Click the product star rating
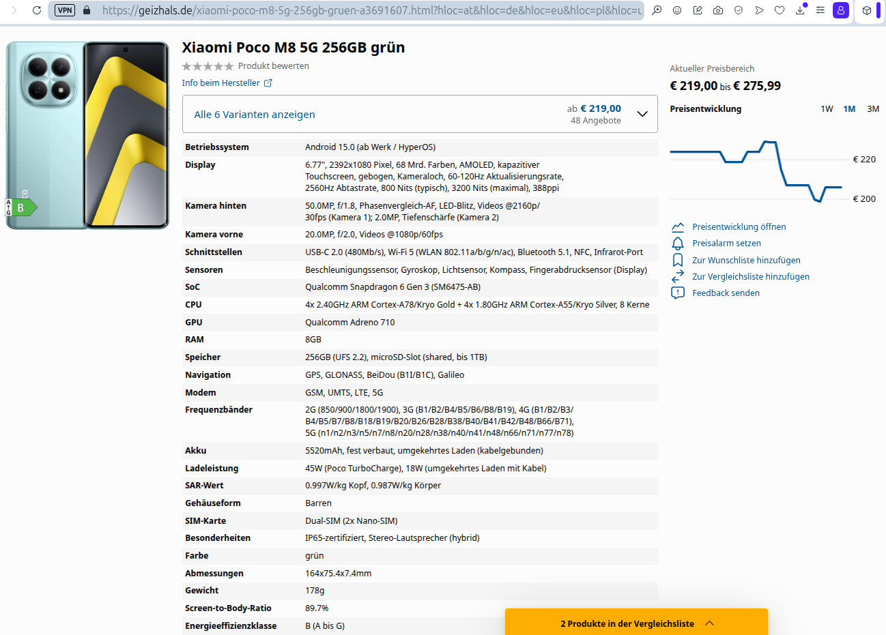This screenshot has height=635, width=886. tap(208, 66)
